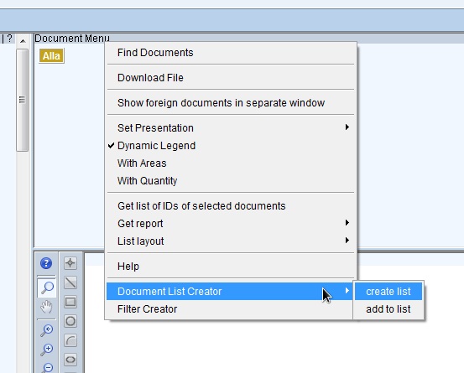
Task: Choose add to list submenu entry
Action: click(x=388, y=308)
